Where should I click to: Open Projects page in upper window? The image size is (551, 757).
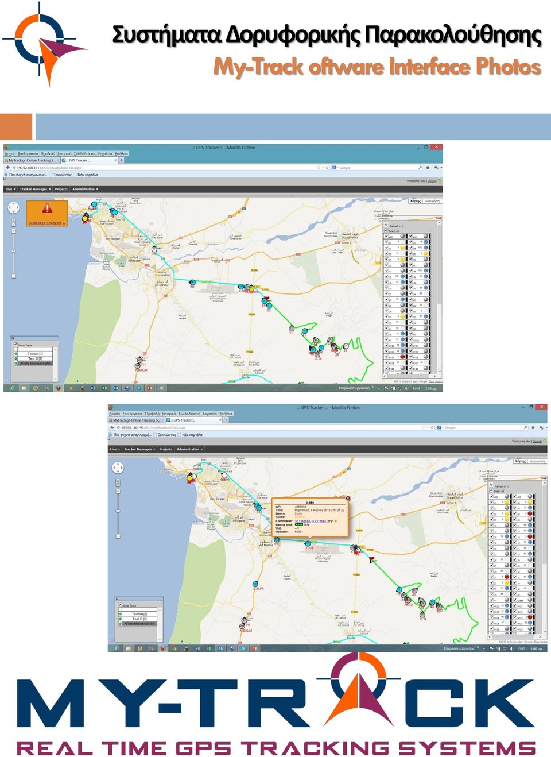coord(61,189)
